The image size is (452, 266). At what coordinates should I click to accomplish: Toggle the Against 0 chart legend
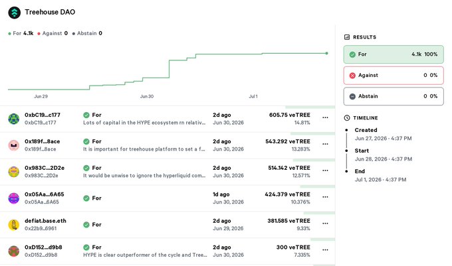(53, 33)
